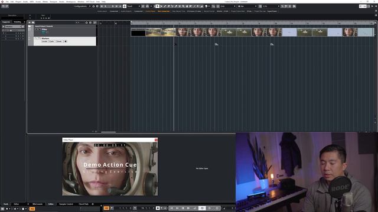The height and width of the screenshot is (212, 378).
Task: Switch to the Inspector tab
Action: point(6,22)
